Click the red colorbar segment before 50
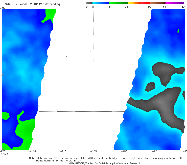Image resolution: width=187 pixels, height=165 pixels. (145, 3)
